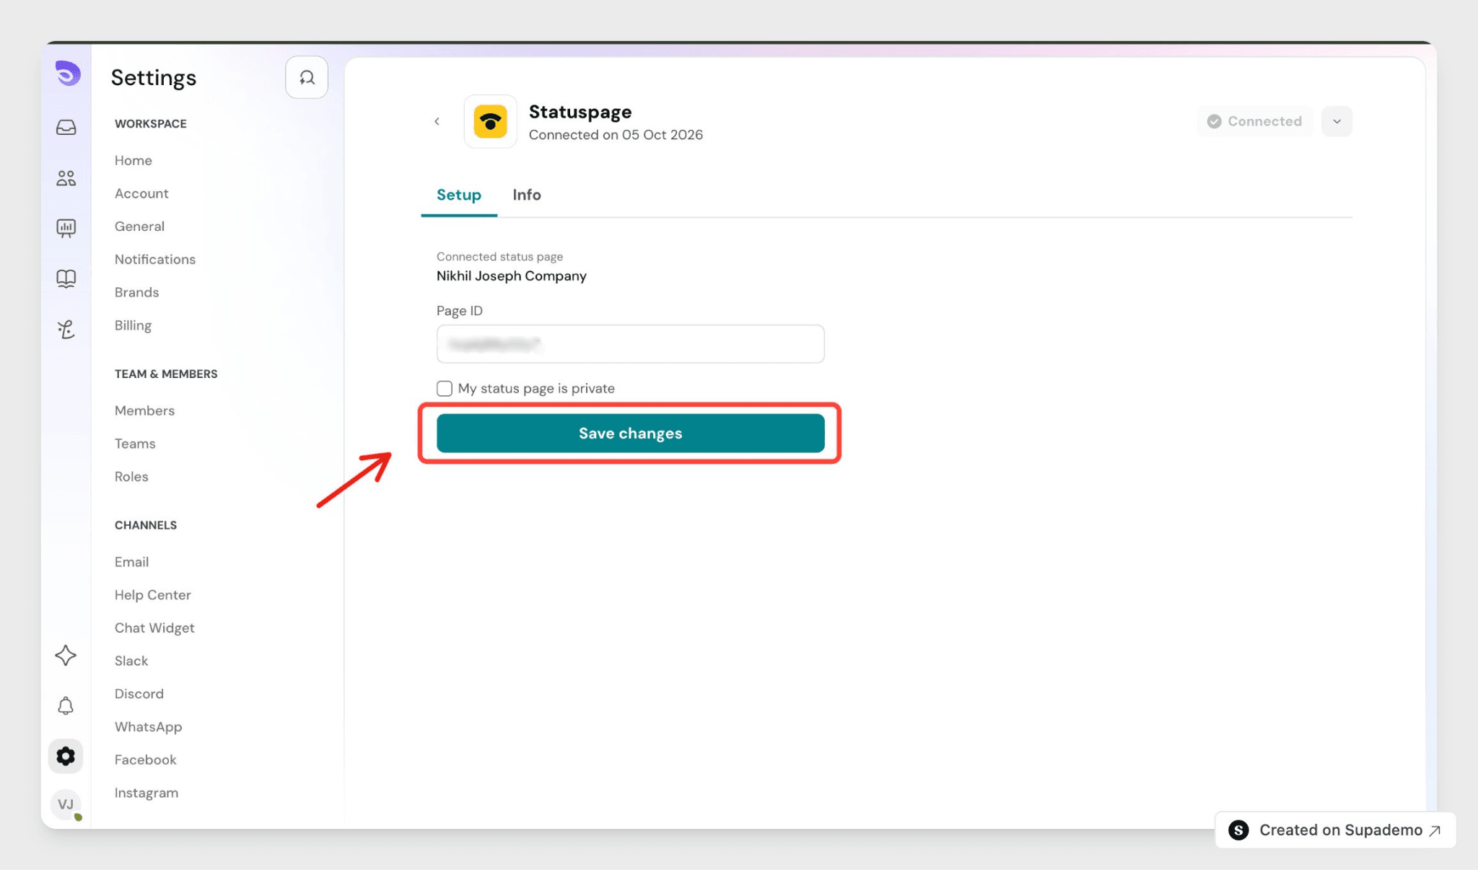
Task: Open Instagram channel settings
Action: coord(147,793)
